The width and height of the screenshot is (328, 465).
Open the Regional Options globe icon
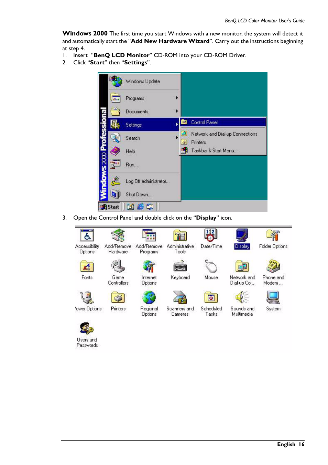[149, 298]
